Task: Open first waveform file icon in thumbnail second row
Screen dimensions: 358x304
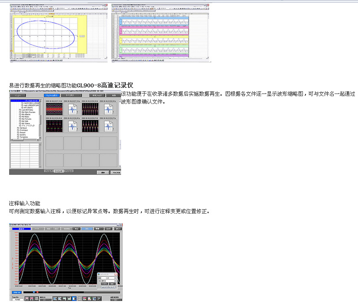Action: [72, 126]
